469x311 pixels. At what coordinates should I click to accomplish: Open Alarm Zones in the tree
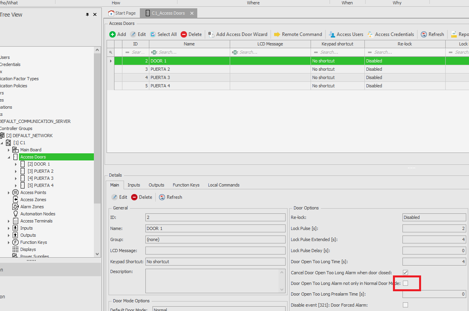pyautogui.click(x=32, y=207)
